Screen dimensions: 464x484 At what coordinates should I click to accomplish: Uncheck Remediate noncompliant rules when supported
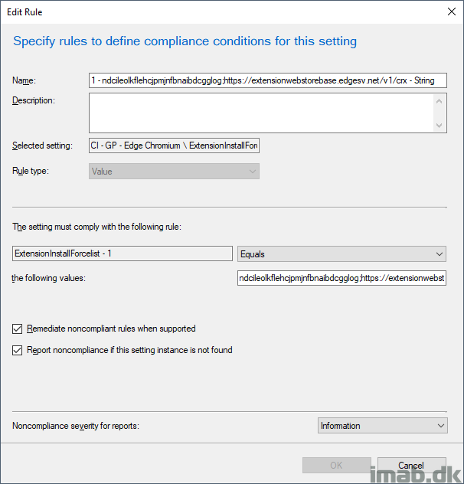18,329
